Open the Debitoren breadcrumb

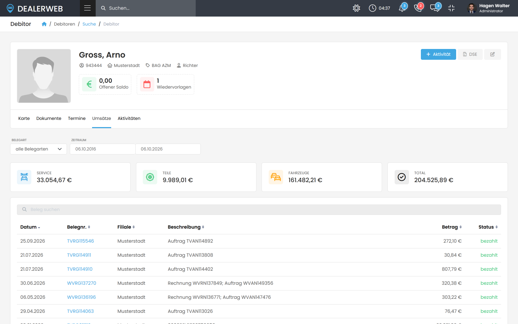click(x=64, y=24)
